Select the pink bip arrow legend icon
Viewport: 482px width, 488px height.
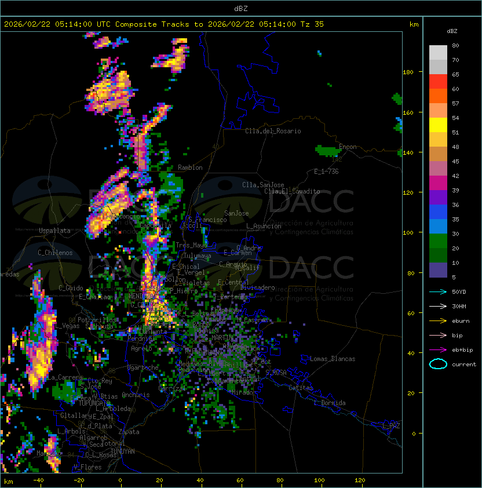tap(438, 335)
